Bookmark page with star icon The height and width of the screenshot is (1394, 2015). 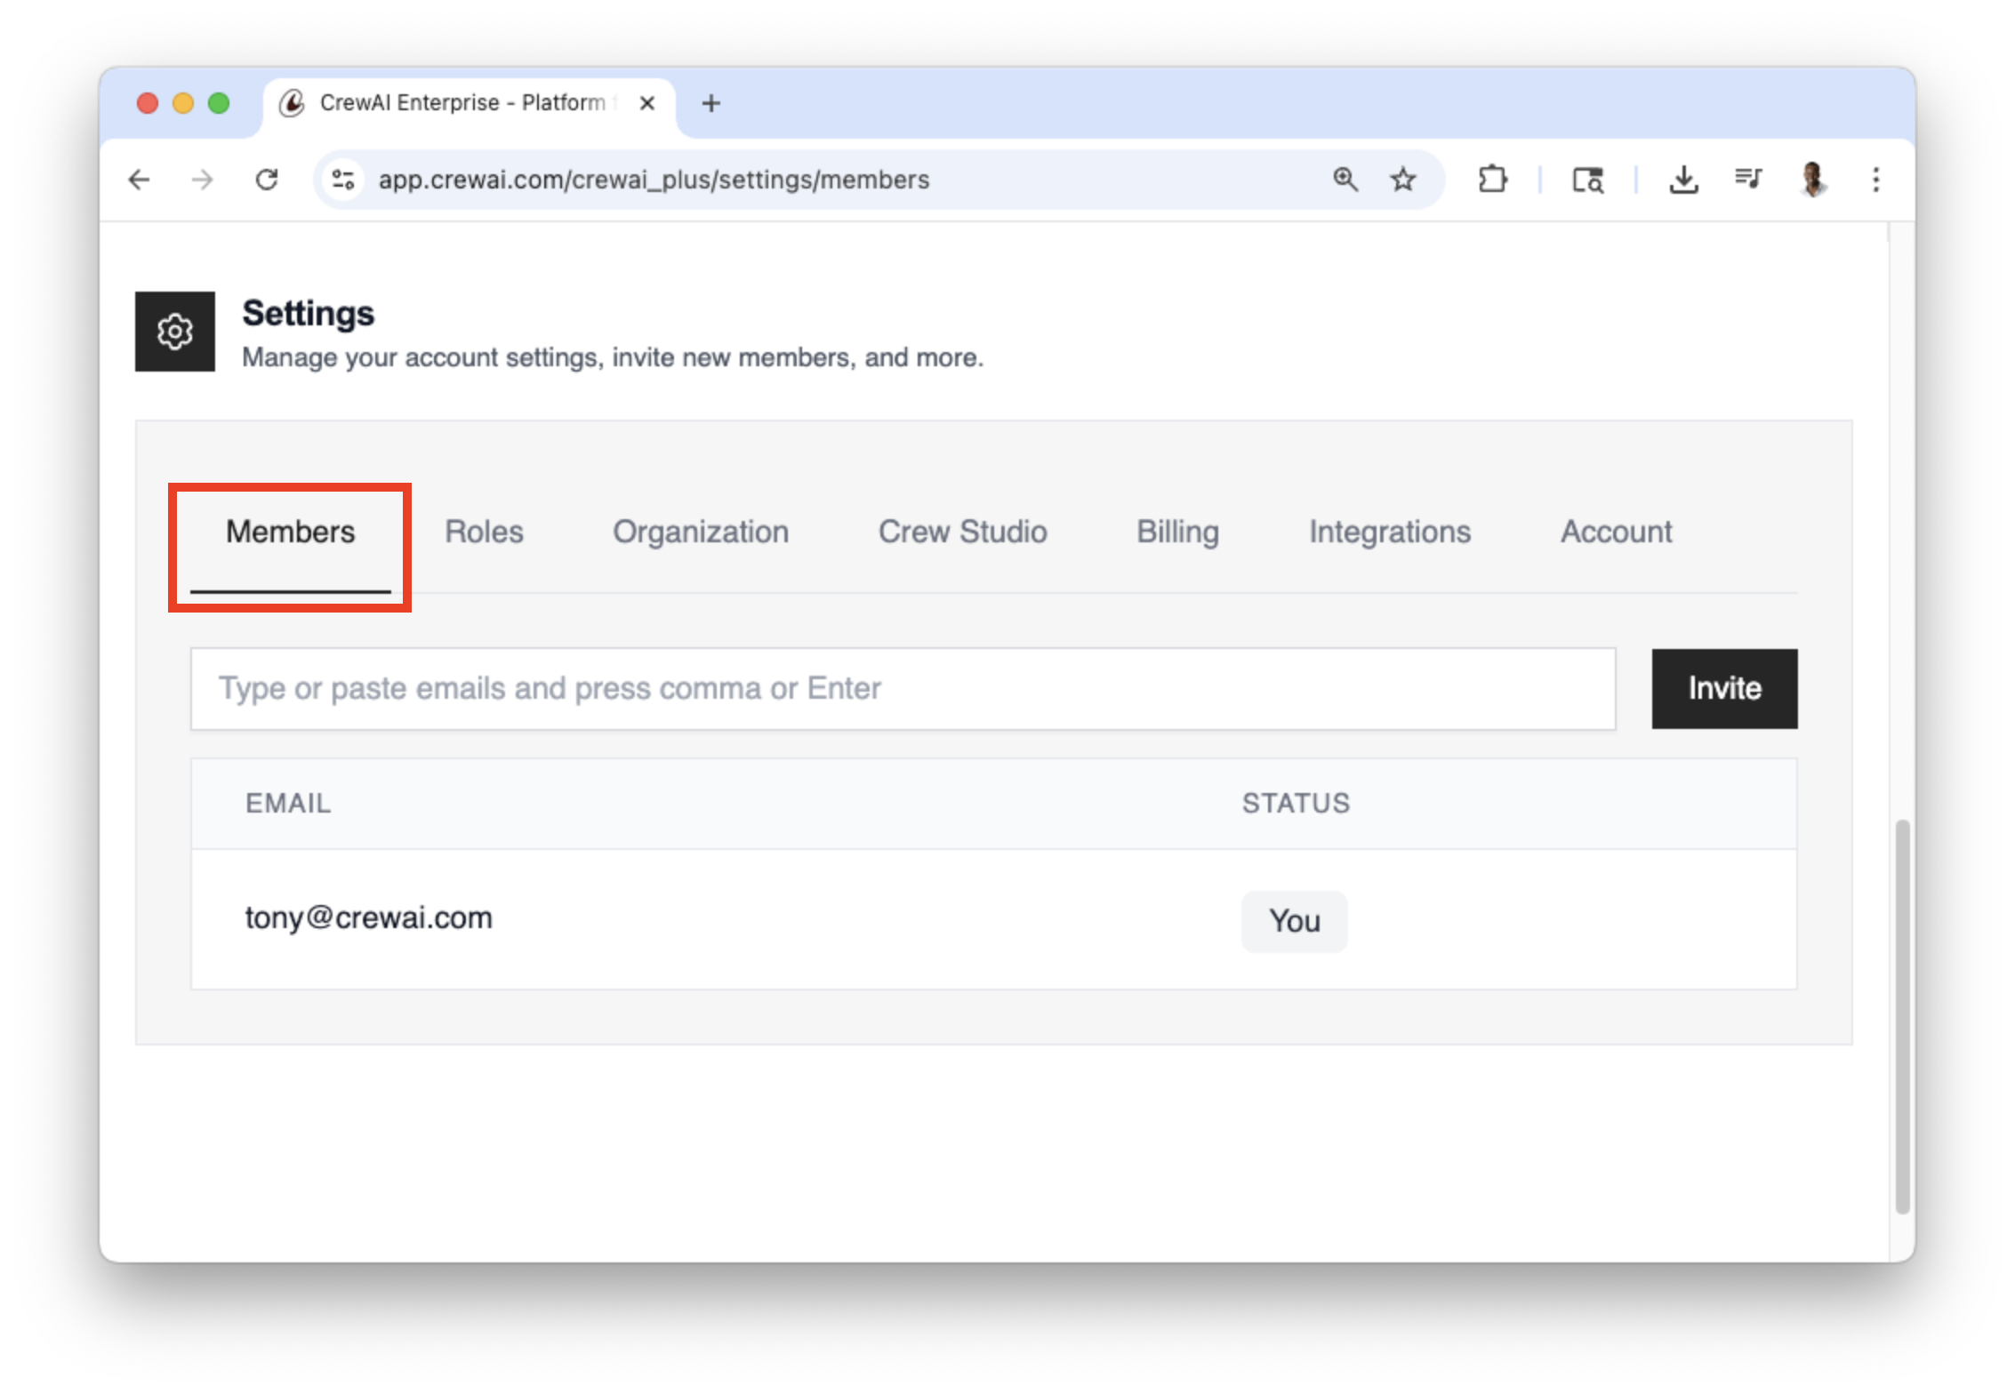point(1402,180)
